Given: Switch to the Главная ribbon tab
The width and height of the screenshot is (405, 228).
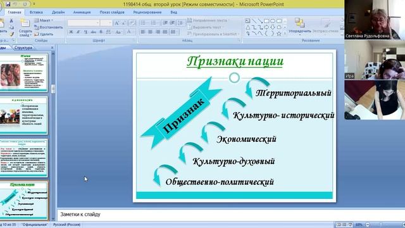Looking at the screenshot, I should pos(15,12).
